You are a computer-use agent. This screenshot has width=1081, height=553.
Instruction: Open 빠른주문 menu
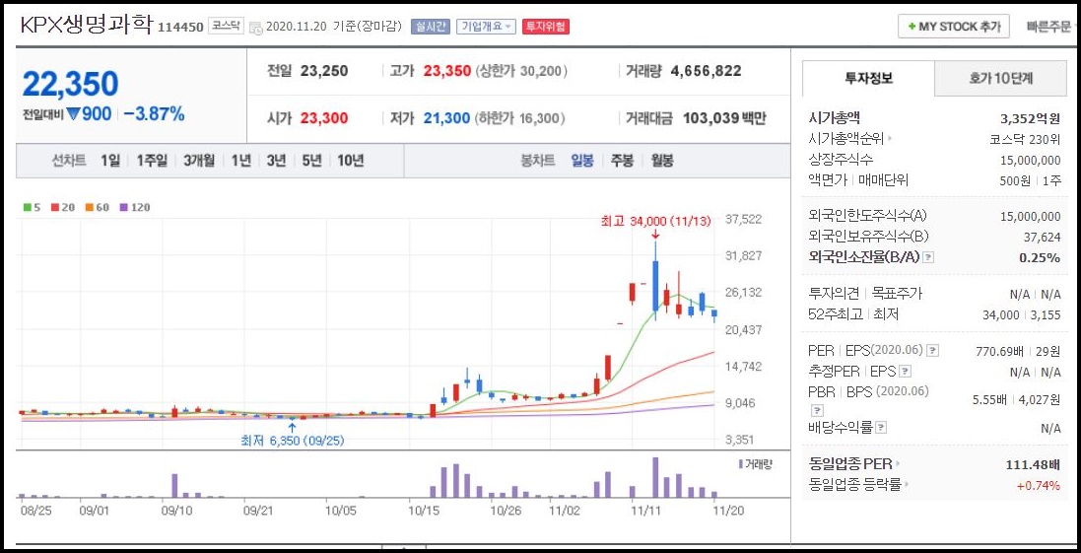(1050, 27)
